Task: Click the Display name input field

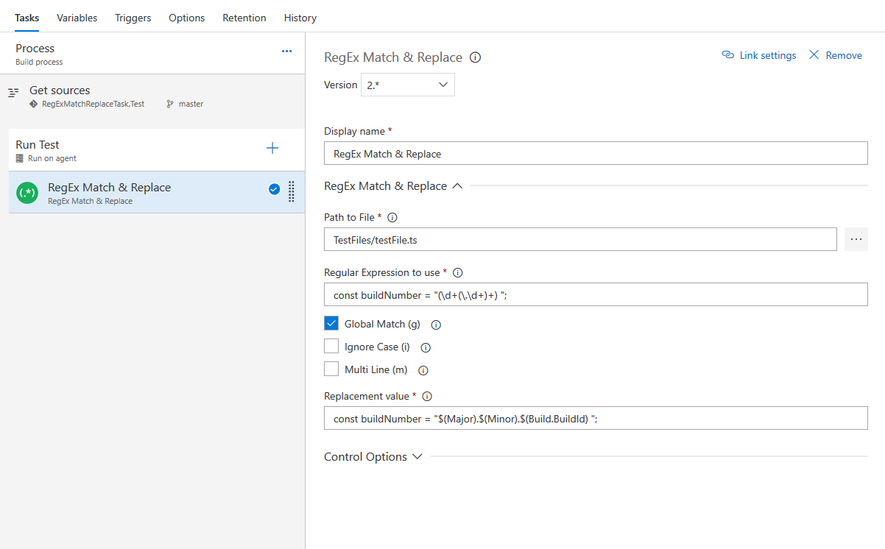Action: [596, 153]
